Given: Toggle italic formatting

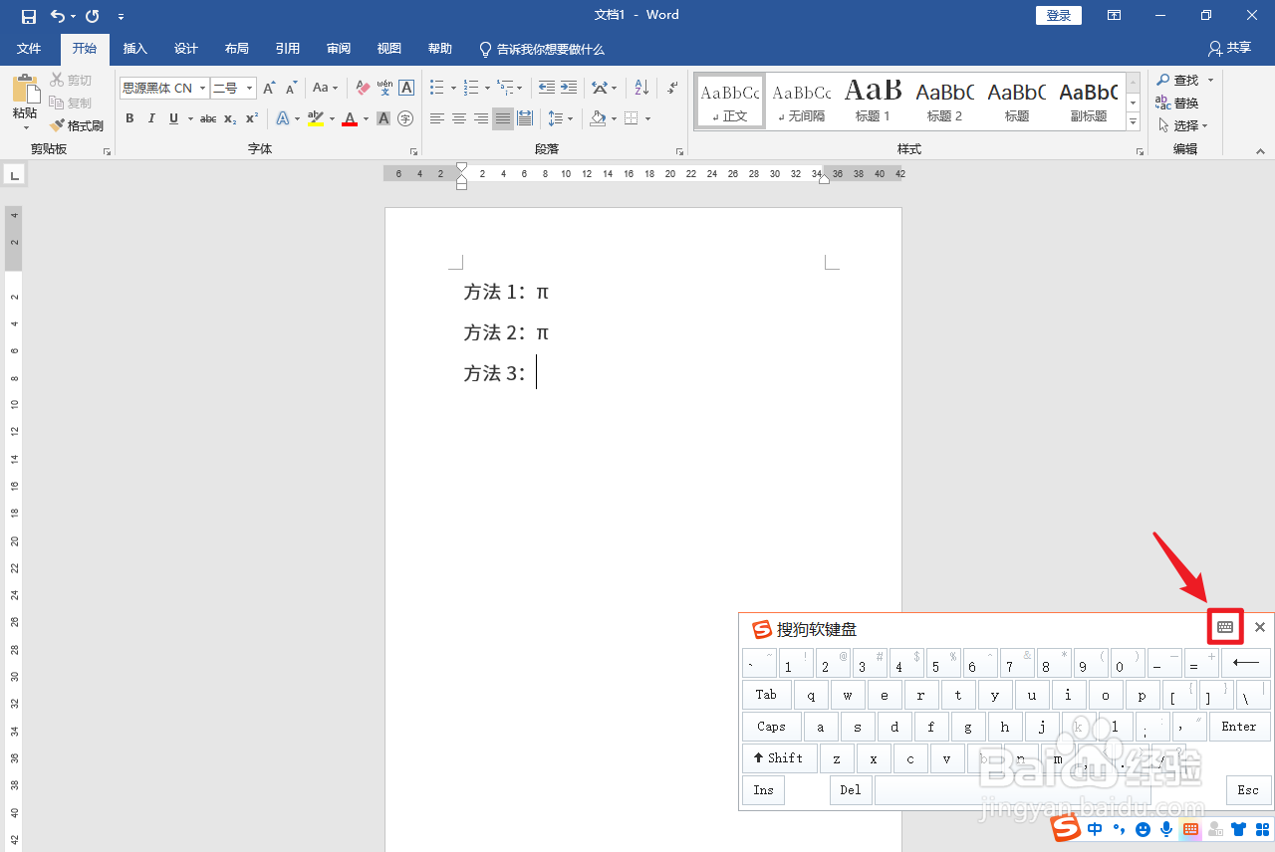Looking at the screenshot, I should pos(151,118).
